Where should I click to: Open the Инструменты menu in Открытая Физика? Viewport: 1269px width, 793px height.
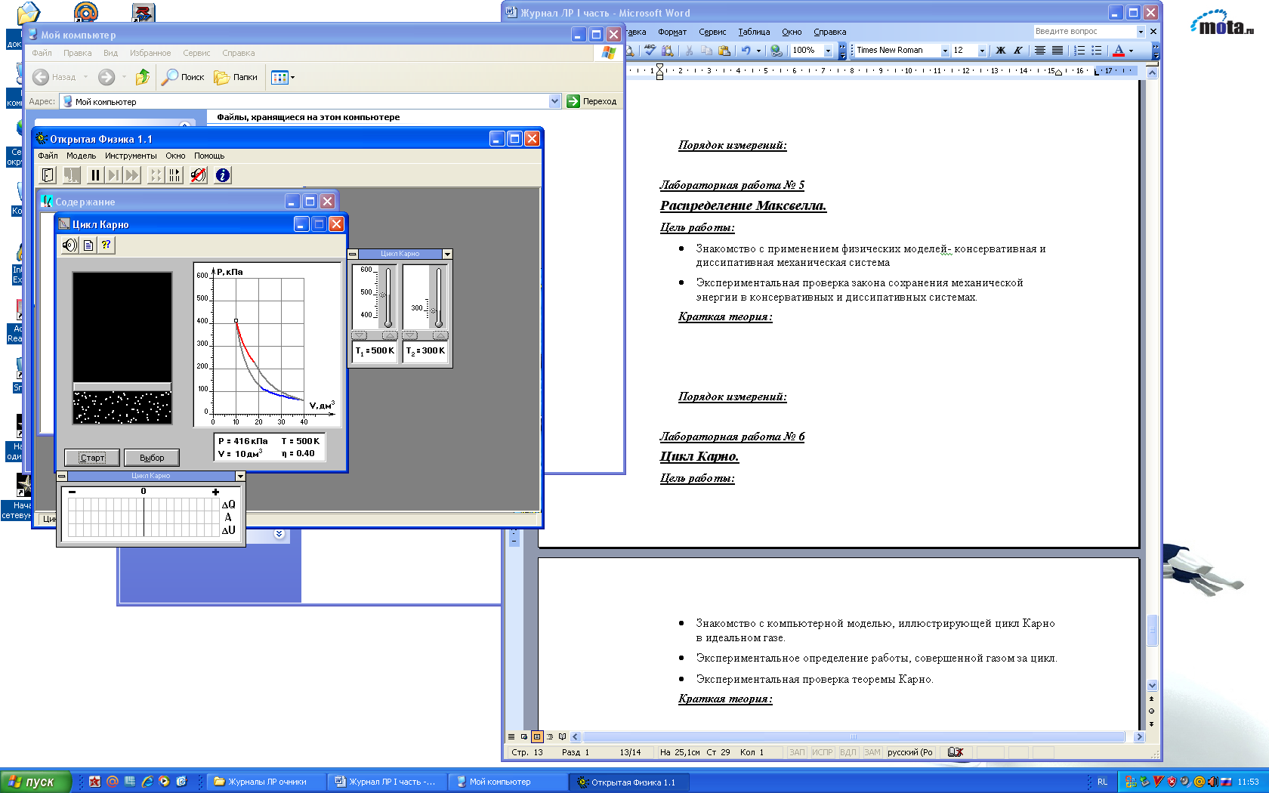pos(131,156)
